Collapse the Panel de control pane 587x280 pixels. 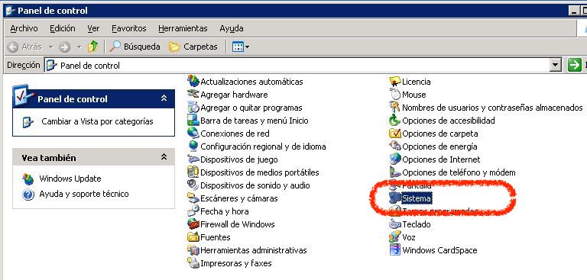tap(164, 98)
